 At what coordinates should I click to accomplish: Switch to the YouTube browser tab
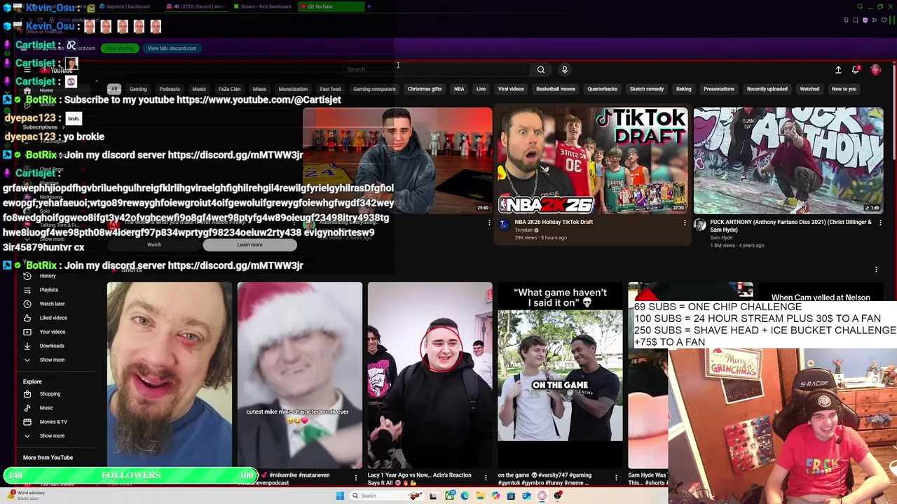(x=331, y=6)
